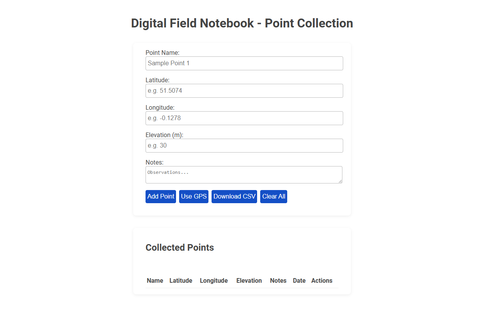Click the Notes observations text area

coord(244,175)
